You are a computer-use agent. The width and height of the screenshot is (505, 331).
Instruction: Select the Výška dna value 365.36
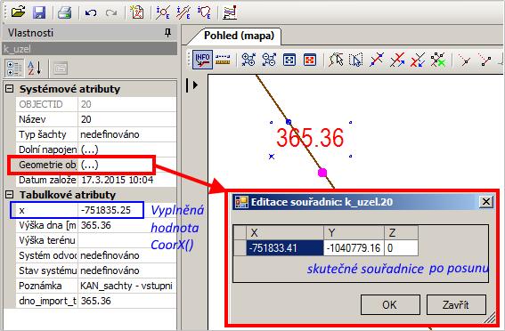point(126,225)
